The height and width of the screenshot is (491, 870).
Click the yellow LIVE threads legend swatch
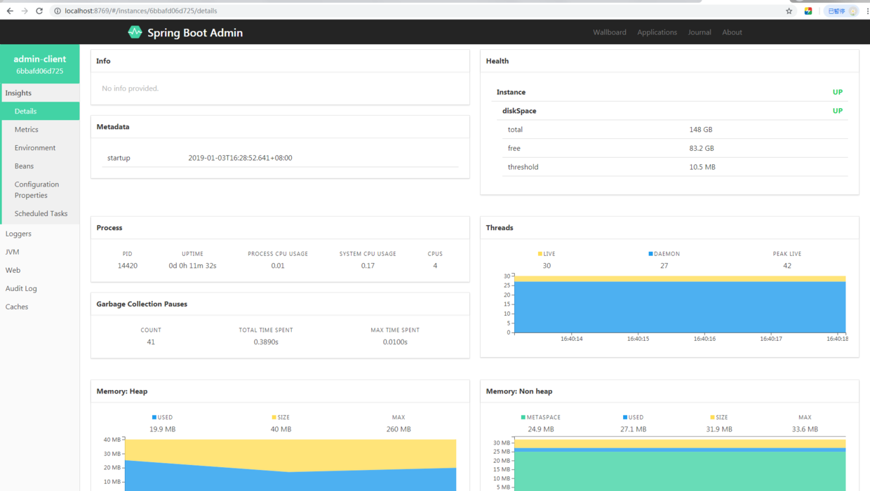(x=540, y=254)
